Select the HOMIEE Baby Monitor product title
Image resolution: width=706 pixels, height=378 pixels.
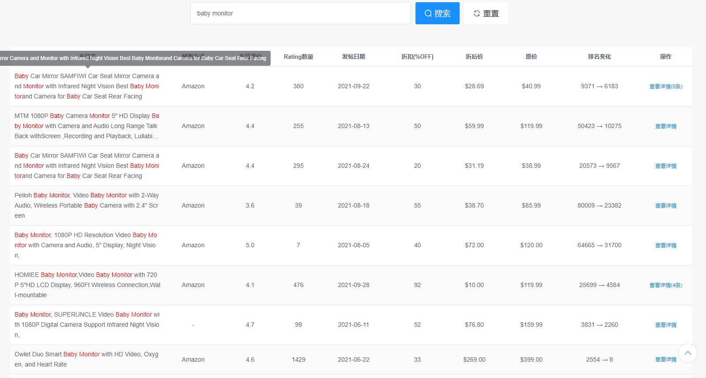(87, 285)
